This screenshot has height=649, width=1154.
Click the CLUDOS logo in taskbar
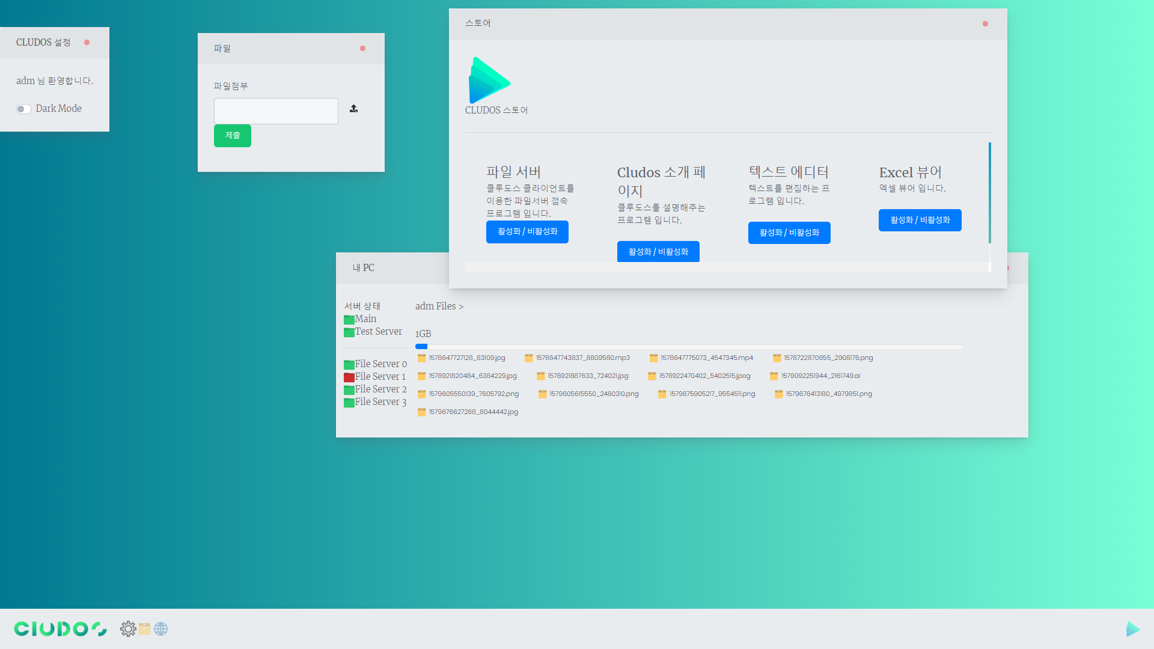(60, 629)
